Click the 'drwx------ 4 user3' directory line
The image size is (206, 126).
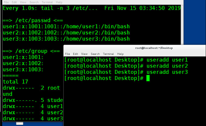pyautogui.click(x=33, y=119)
